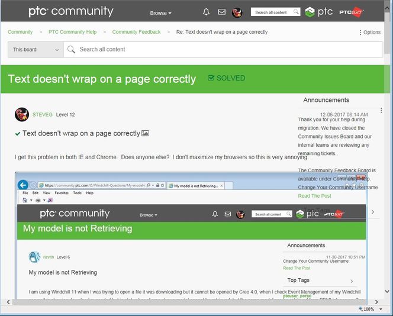The height and width of the screenshot is (316, 393).
Task: Open the Browse dropdown in the top header
Action: pyautogui.click(x=160, y=13)
